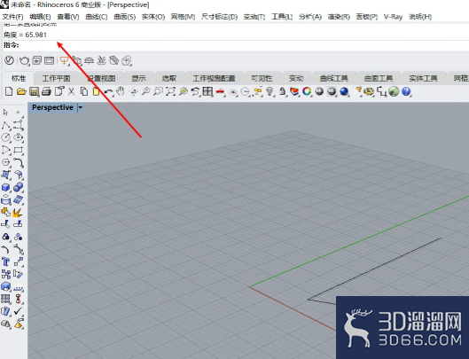Viewport: 469px width, 359px height.
Task: Select the Ellipse tool
Action: [x=19, y=137]
